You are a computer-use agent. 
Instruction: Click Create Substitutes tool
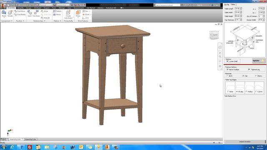[68, 15]
